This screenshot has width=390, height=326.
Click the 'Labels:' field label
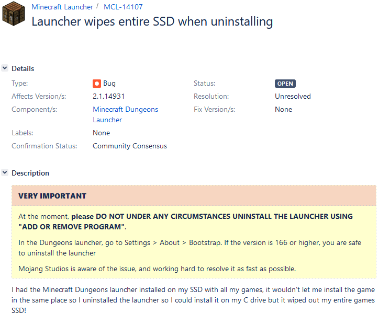[x=23, y=133]
